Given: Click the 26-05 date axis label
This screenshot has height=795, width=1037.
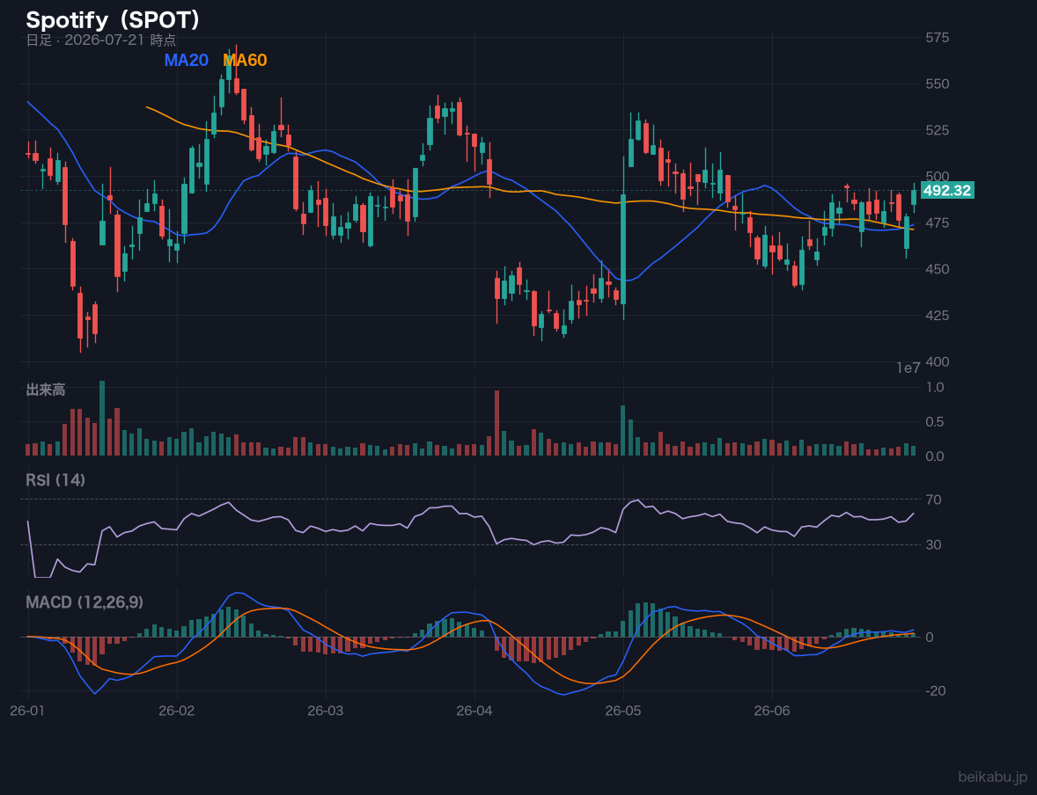Looking at the screenshot, I should point(623,711).
